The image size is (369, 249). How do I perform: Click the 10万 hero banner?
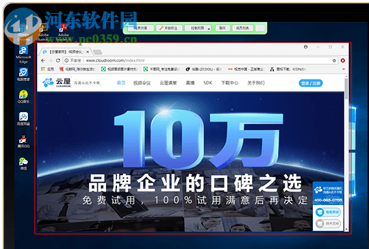click(190, 161)
